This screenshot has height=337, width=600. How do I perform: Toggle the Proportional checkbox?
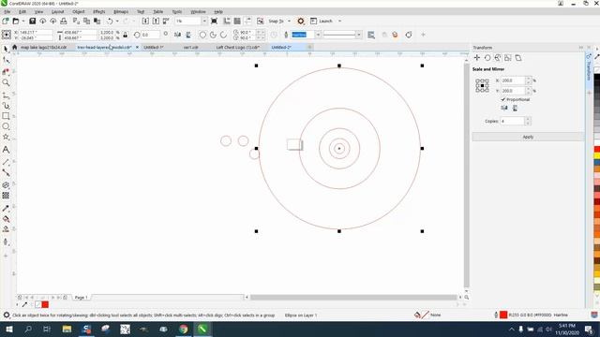(x=503, y=99)
